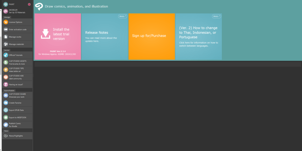The width and height of the screenshot is (302, 151).
Task: Click the MODELER icon
Action: point(6,11)
